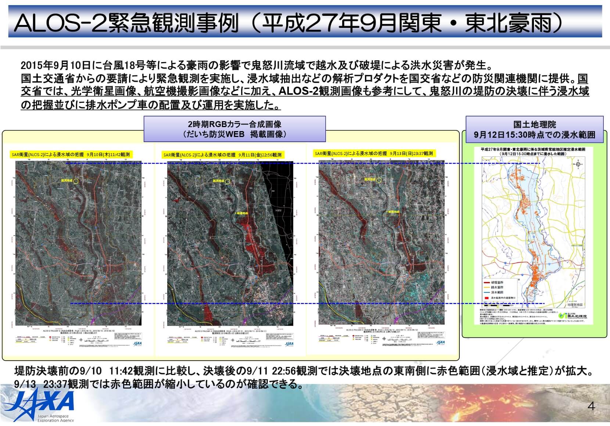Click the compass rose on the GSI flood map
Screen dimensions: 610x426
click(x=578, y=164)
